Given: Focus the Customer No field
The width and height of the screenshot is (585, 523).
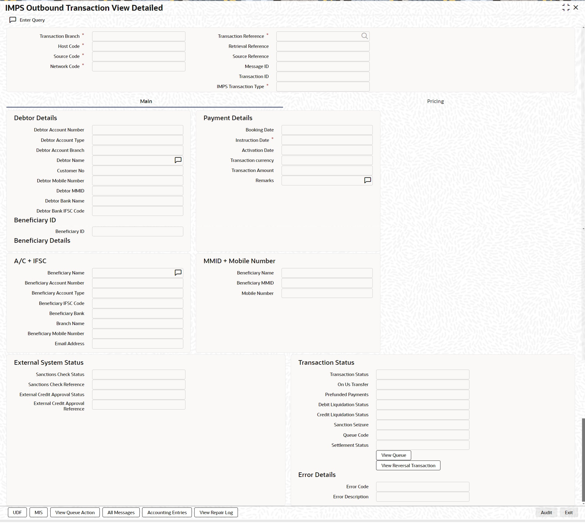Looking at the screenshot, I should point(138,171).
